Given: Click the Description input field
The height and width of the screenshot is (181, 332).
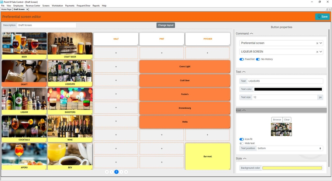Looking at the screenshot, I should pos(46,25).
